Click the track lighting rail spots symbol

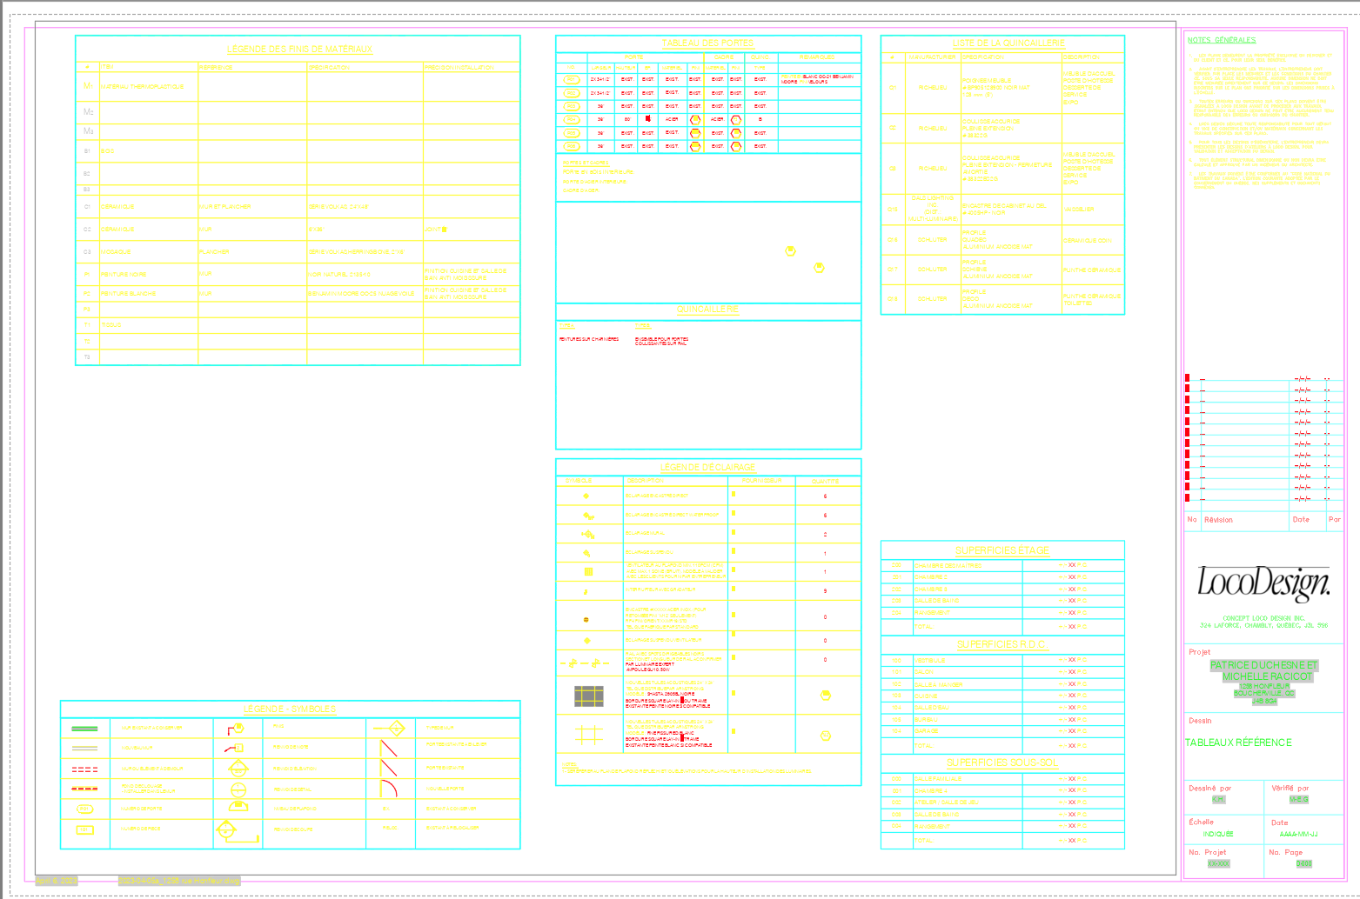coord(584,661)
